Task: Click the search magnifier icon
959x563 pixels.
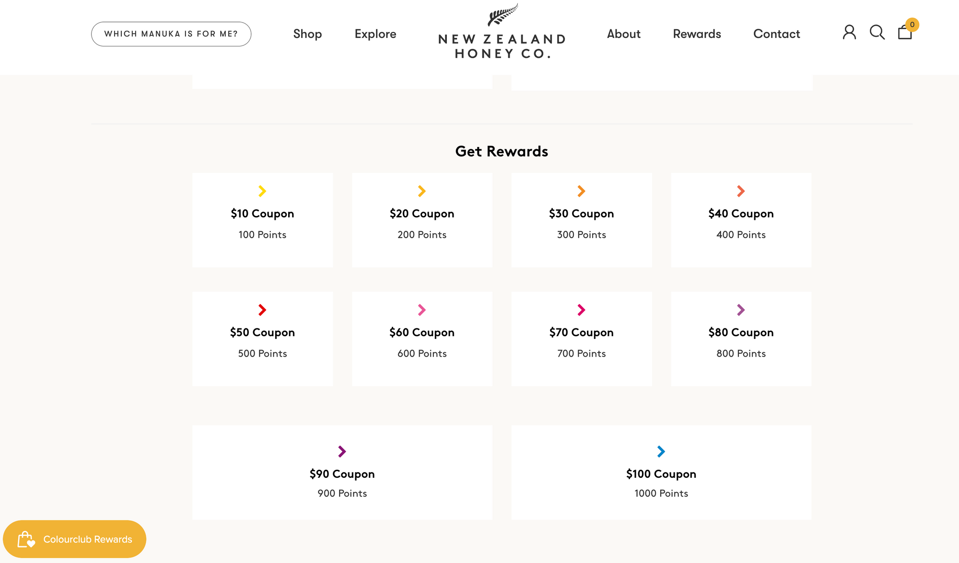Action: [x=878, y=32]
